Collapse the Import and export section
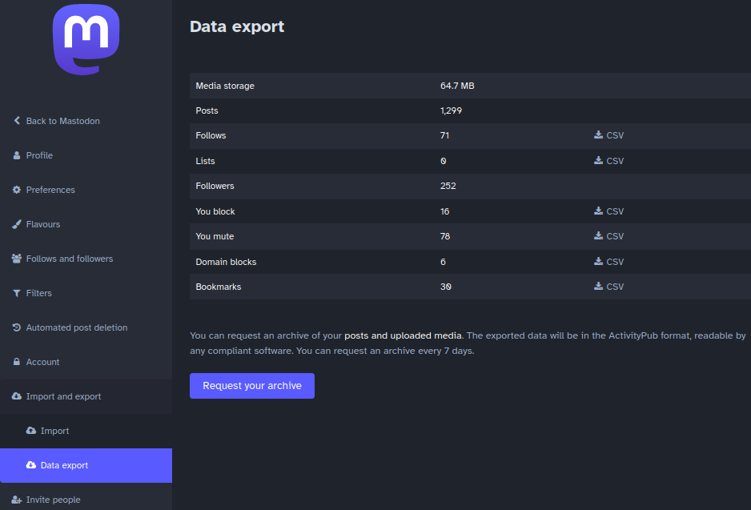This screenshot has height=510, width=751. click(63, 396)
